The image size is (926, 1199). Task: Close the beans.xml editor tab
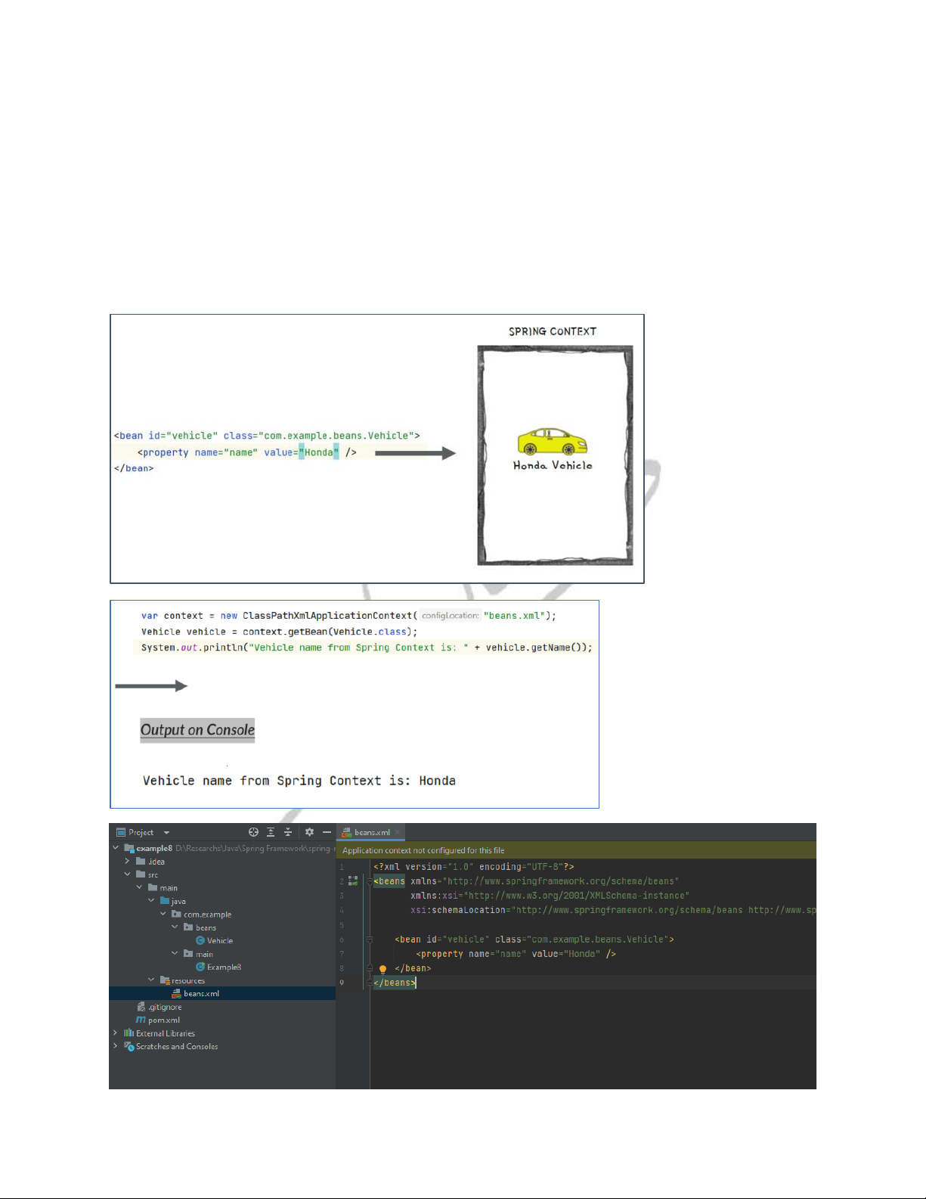[x=398, y=832]
